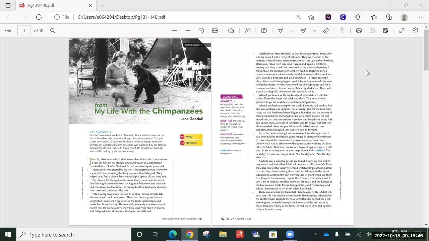429x241 pixels.
Task: Toggle fit to width
Action: (215, 30)
